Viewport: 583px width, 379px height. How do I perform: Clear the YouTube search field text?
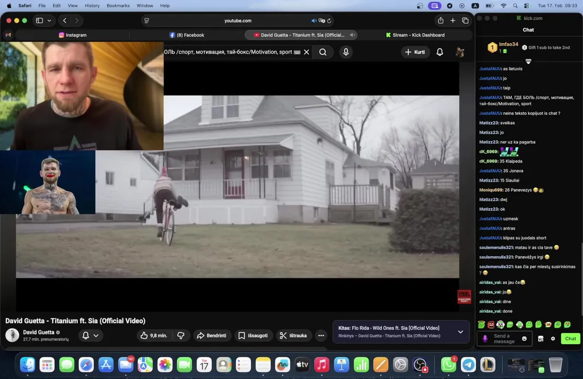tap(306, 52)
